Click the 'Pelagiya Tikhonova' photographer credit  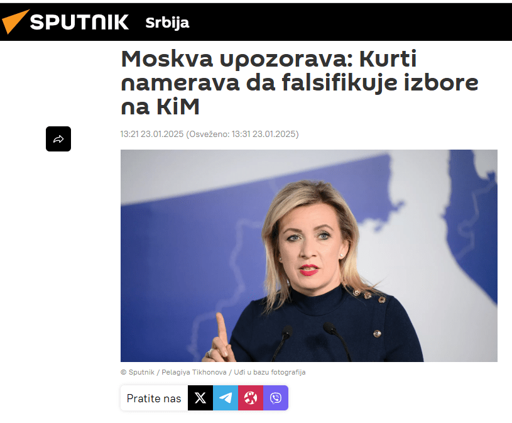click(x=194, y=372)
